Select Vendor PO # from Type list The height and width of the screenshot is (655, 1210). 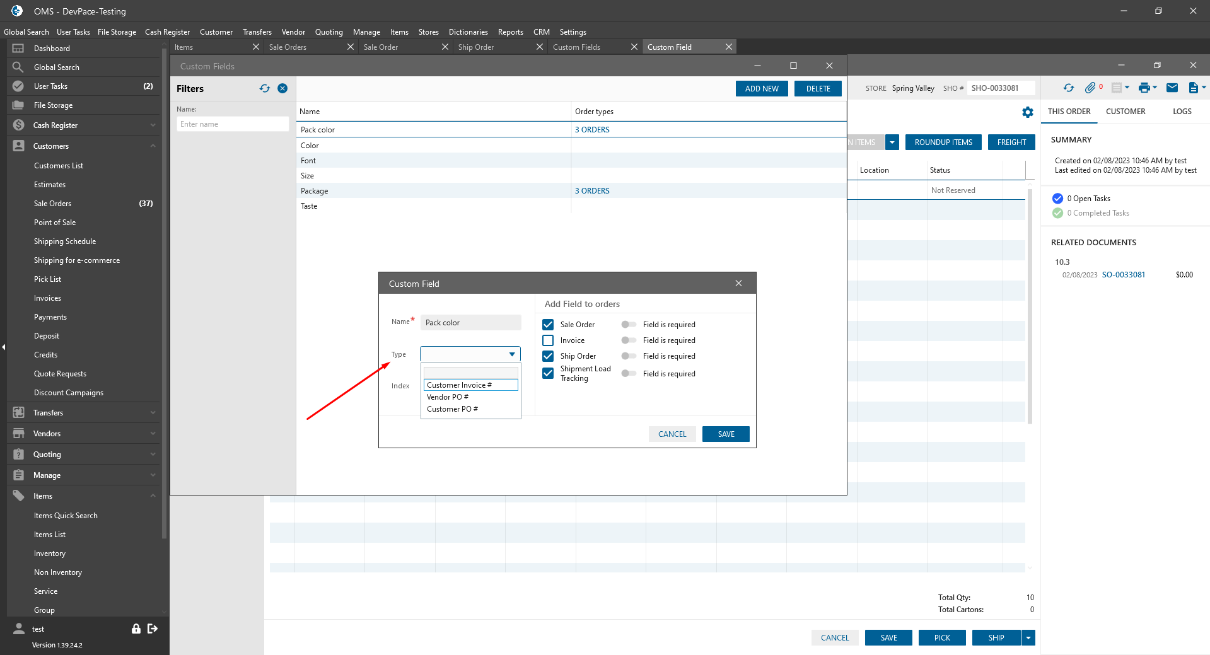click(448, 397)
